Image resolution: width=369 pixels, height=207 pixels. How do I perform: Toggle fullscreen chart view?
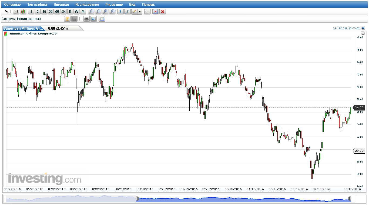(x=102, y=19)
